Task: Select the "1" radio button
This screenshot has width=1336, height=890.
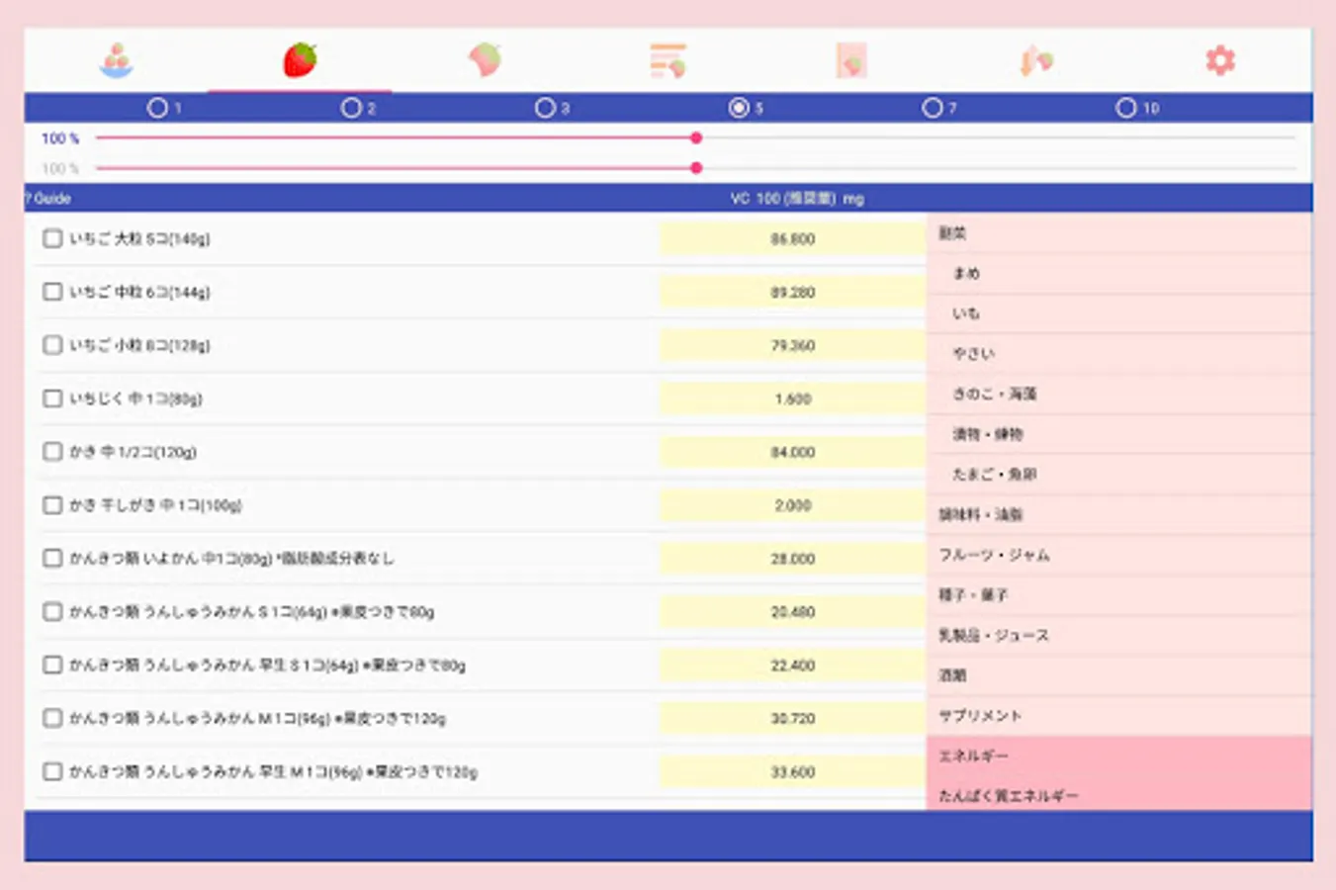Action: tap(158, 109)
